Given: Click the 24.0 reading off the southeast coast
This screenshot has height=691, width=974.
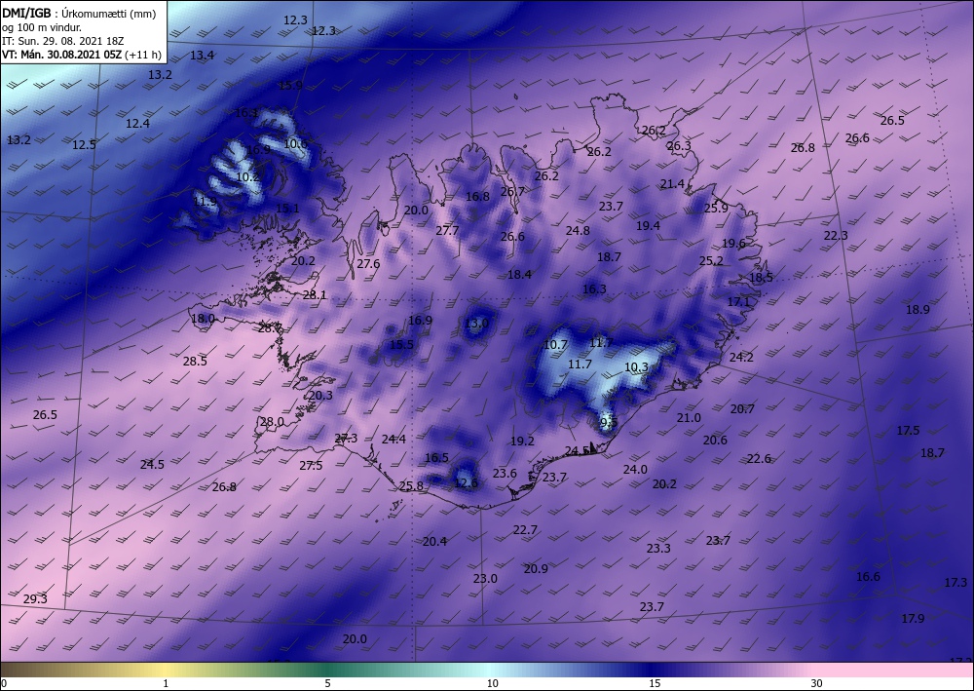Looking at the screenshot, I should pos(635,469).
